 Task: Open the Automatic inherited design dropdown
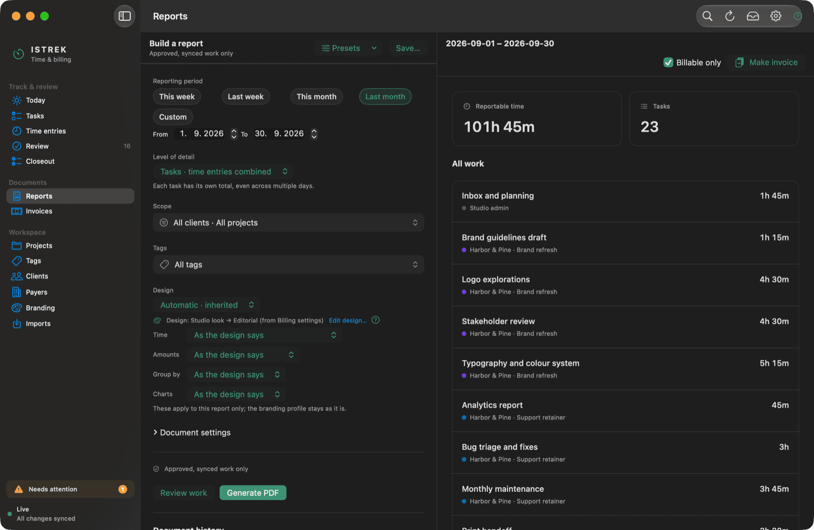point(207,305)
